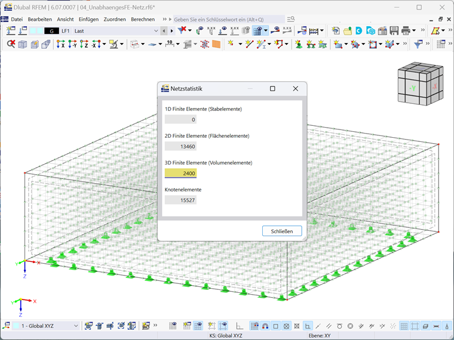
Task: Click the save floppy disk icon
Action: coord(394,30)
